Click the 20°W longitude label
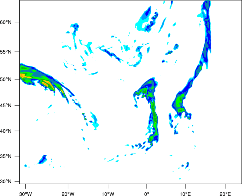 click(x=68, y=194)
